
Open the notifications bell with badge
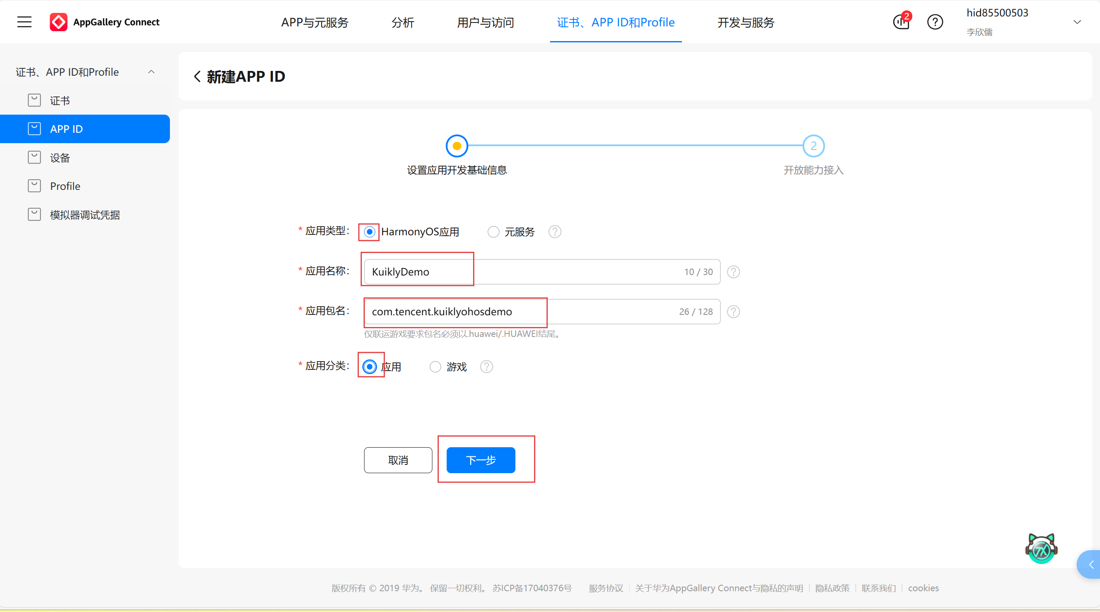[902, 22]
